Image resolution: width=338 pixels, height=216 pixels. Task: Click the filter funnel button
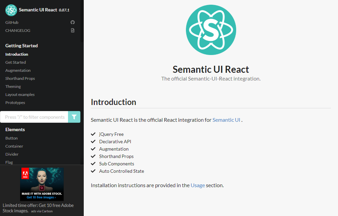74,117
